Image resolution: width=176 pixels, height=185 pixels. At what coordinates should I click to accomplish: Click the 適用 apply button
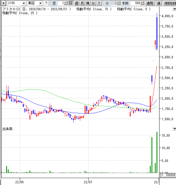(x=150, y=3)
